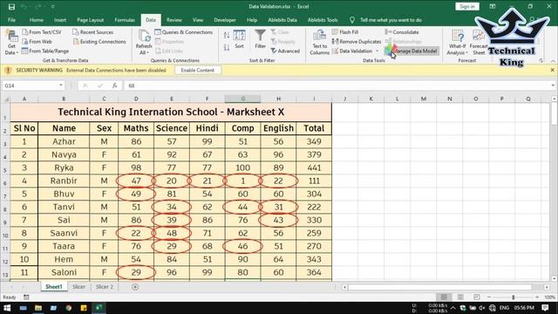Open the View tab
This screenshot has width=558, height=314.
click(198, 20)
